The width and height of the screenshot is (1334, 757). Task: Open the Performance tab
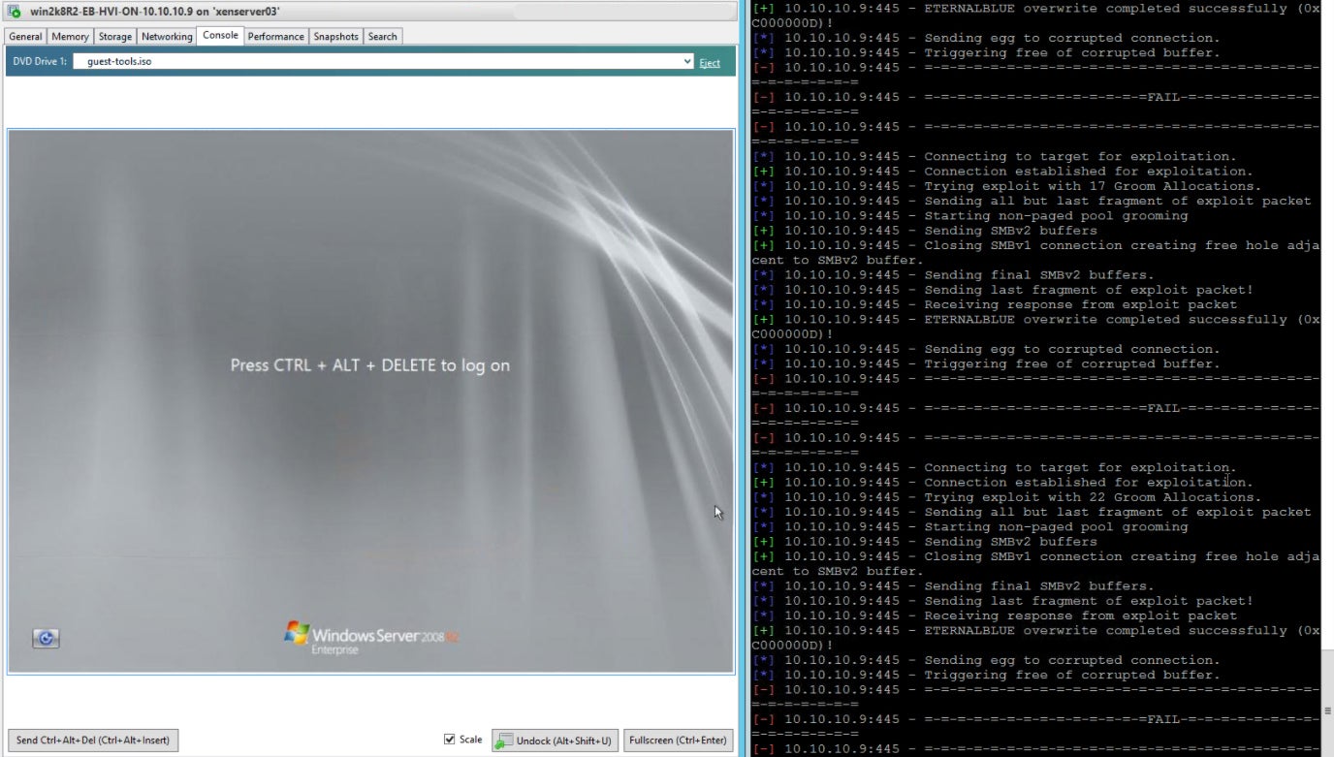275,36
